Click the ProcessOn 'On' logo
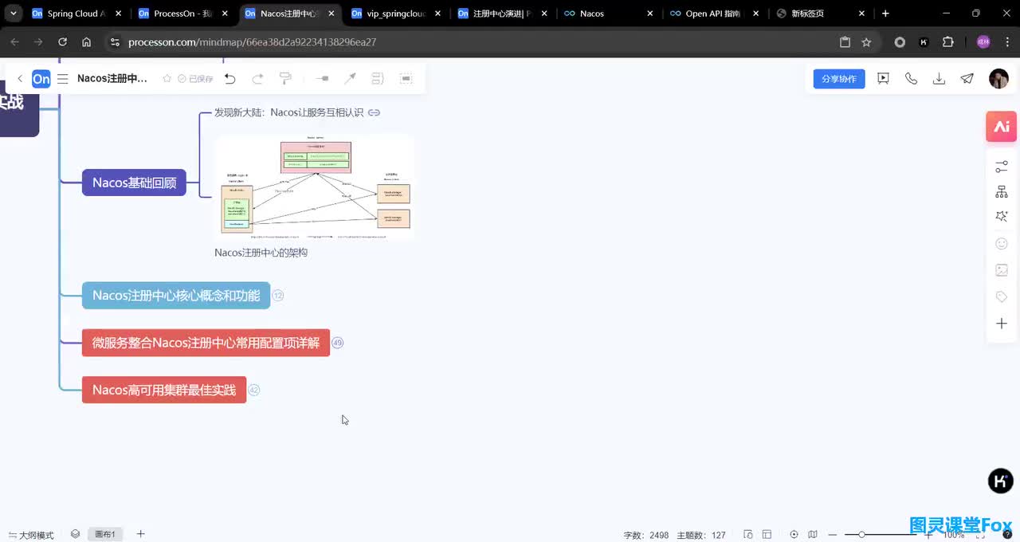 point(41,79)
